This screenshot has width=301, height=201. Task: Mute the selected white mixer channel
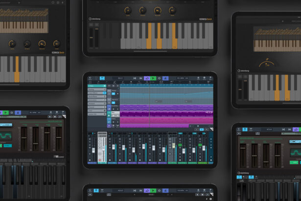(100, 139)
